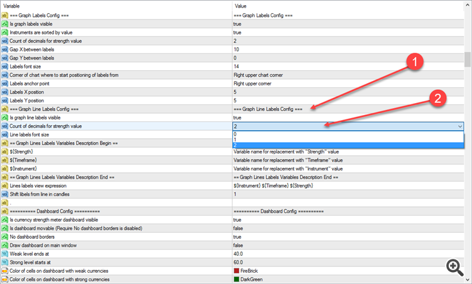Click the string icon beside '${Instrument}'

4,168
